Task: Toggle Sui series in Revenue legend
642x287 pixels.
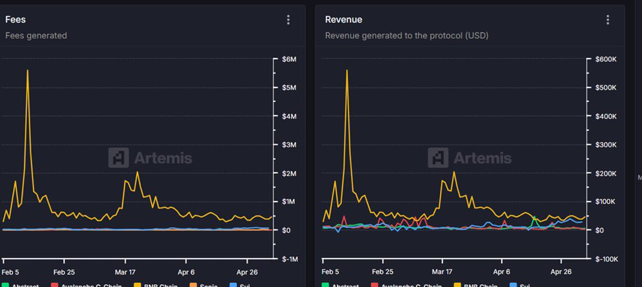Action: point(519,286)
